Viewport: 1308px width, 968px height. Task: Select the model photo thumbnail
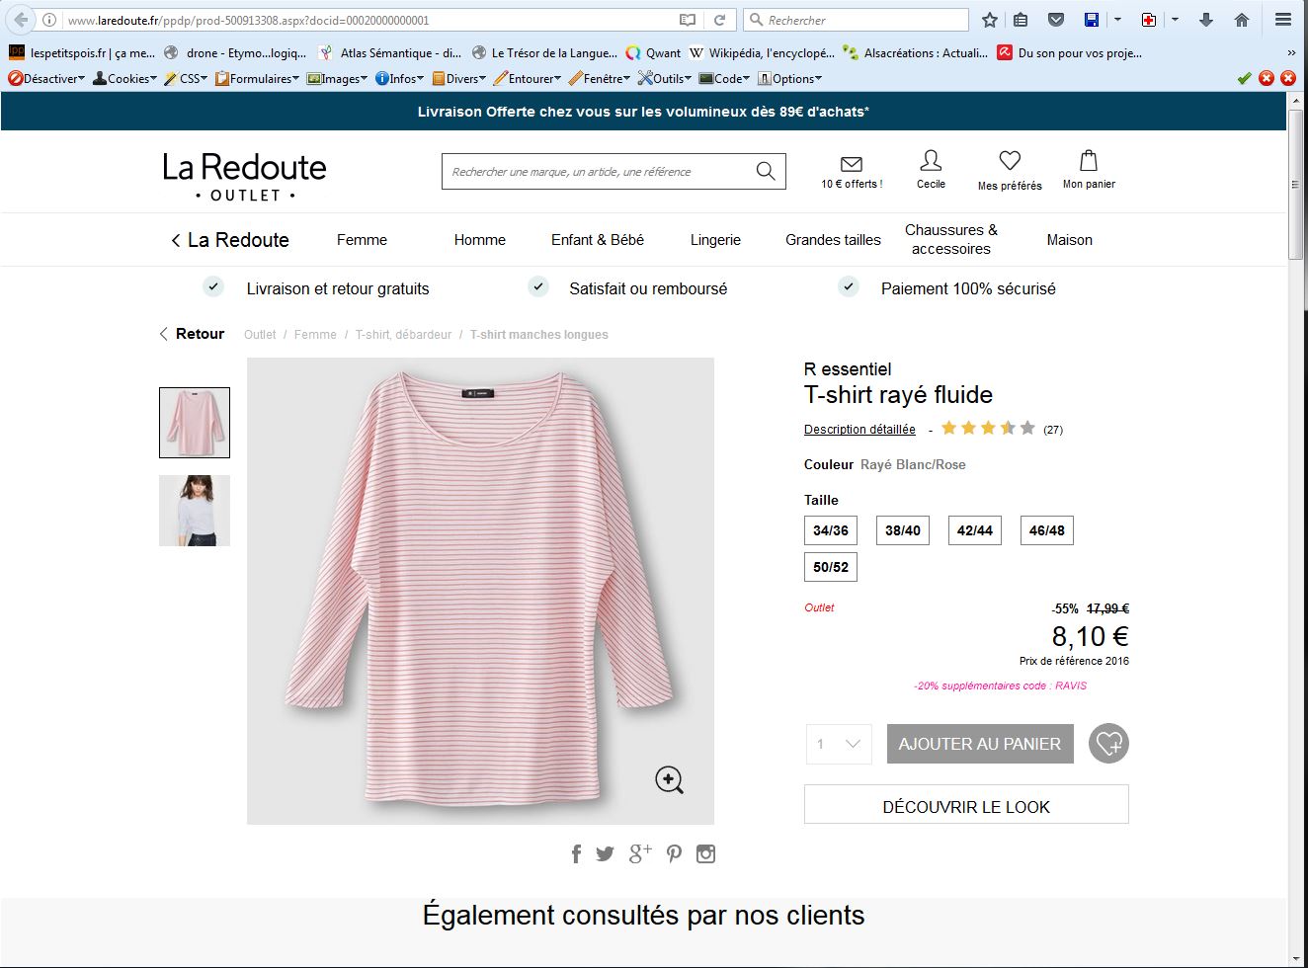pos(195,511)
